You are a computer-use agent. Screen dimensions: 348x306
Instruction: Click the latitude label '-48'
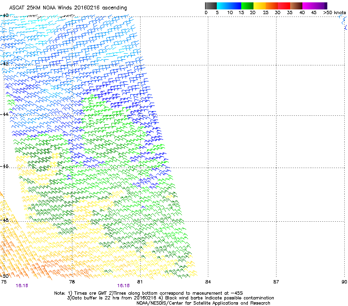pos(4,220)
